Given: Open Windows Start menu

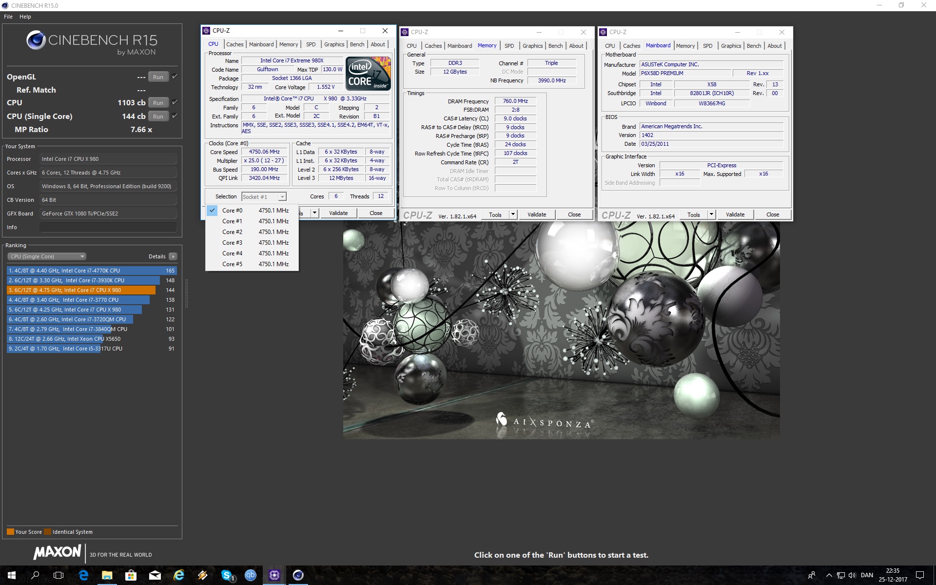Looking at the screenshot, I should pyautogui.click(x=12, y=575).
